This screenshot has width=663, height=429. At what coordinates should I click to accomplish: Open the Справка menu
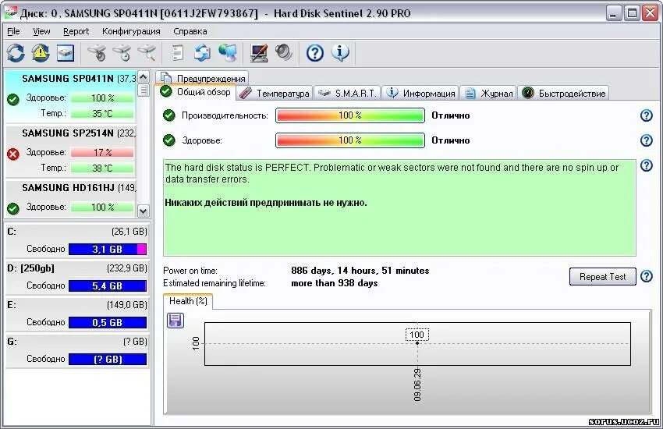tap(190, 31)
